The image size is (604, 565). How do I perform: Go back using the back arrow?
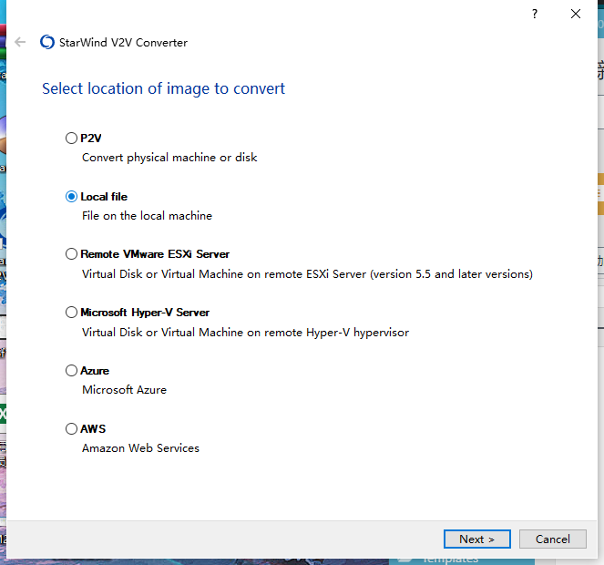coord(20,42)
